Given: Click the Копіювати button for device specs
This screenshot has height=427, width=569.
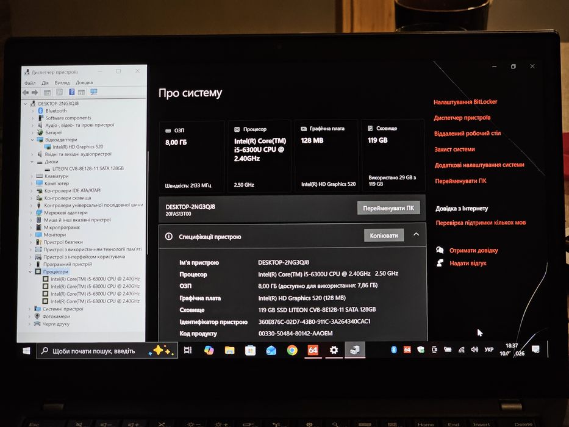Looking at the screenshot, I should (384, 235).
